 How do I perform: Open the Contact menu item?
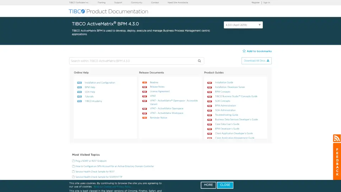155,2
